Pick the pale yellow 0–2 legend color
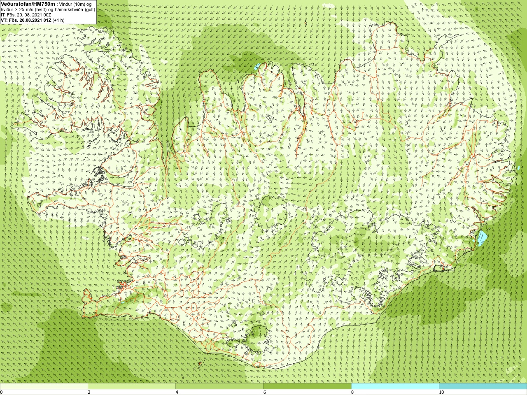 pos(44,386)
